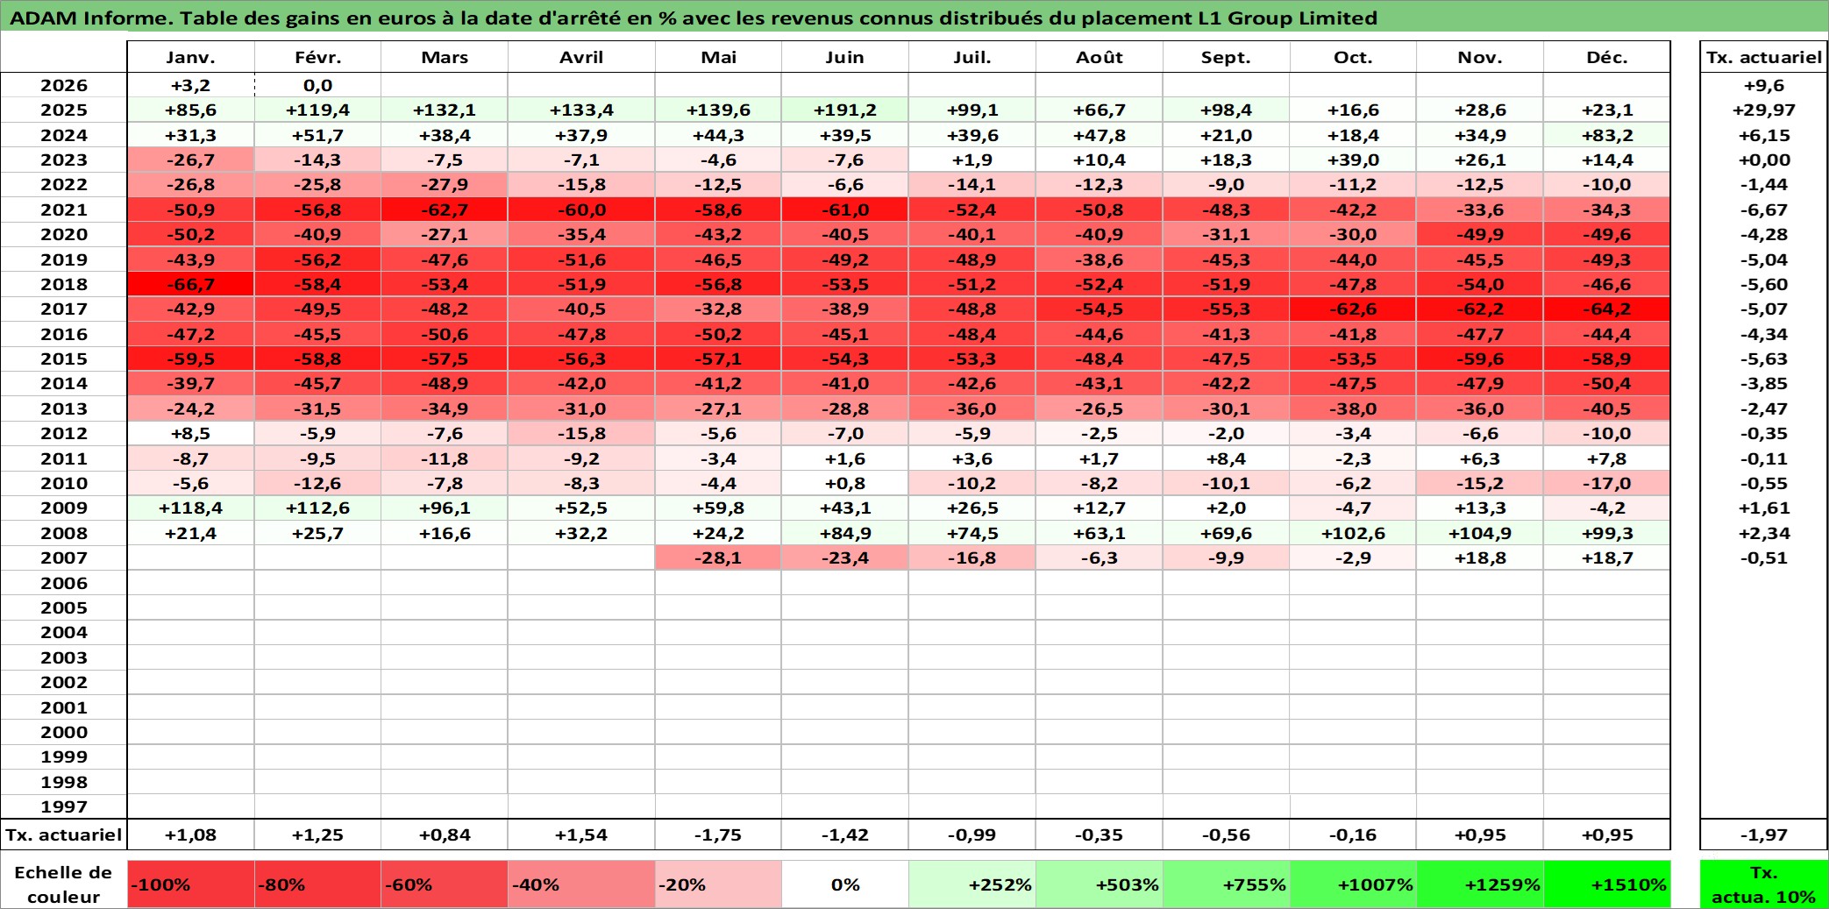Click the -17,0 cell in December 2010

(x=1607, y=483)
